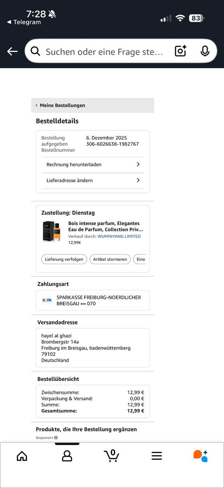Open the account profile tab icon

pos(67,456)
